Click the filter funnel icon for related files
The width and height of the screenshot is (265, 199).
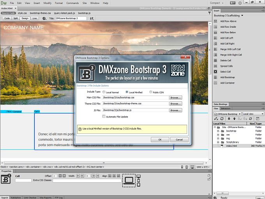[209, 13]
